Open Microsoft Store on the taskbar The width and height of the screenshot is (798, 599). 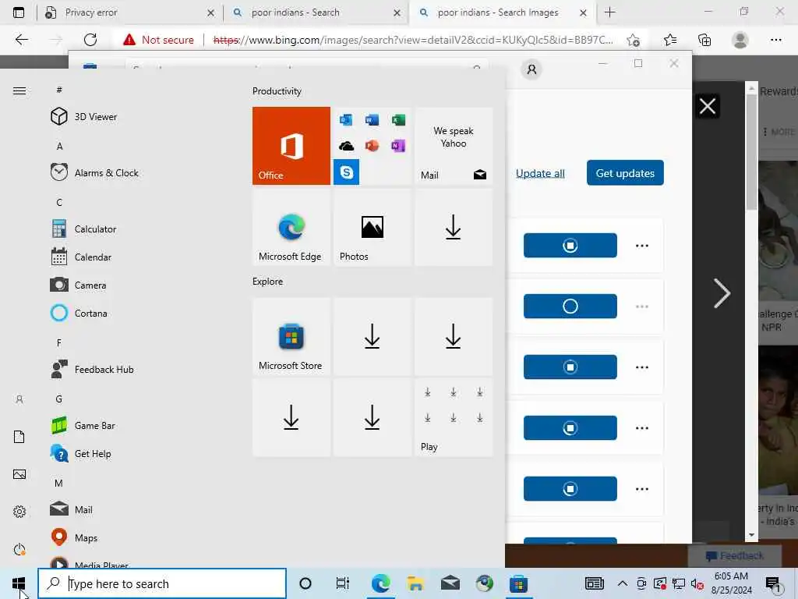point(518,583)
